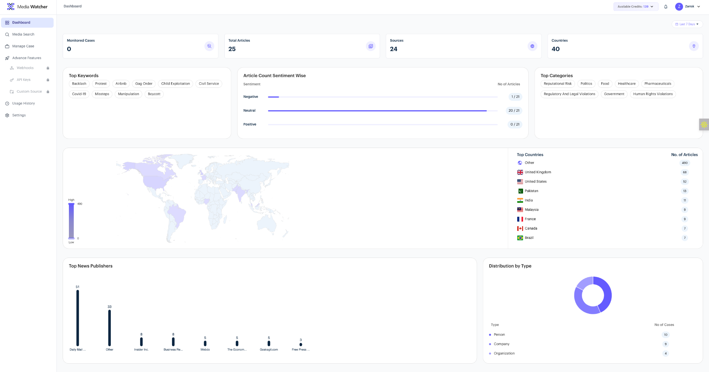
Task: Click the Sources globe icon
Action: click(532, 46)
